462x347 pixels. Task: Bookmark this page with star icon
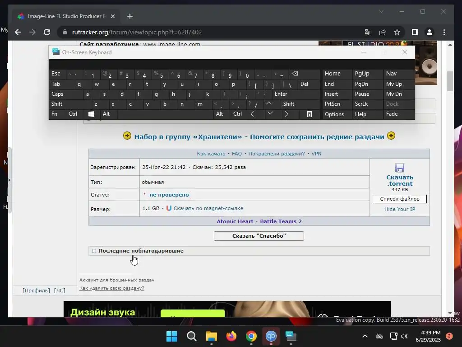397,32
